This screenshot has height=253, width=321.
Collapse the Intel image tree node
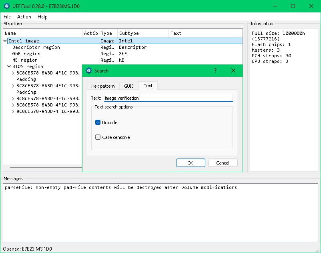pyautogui.click(x=5, y=41)
